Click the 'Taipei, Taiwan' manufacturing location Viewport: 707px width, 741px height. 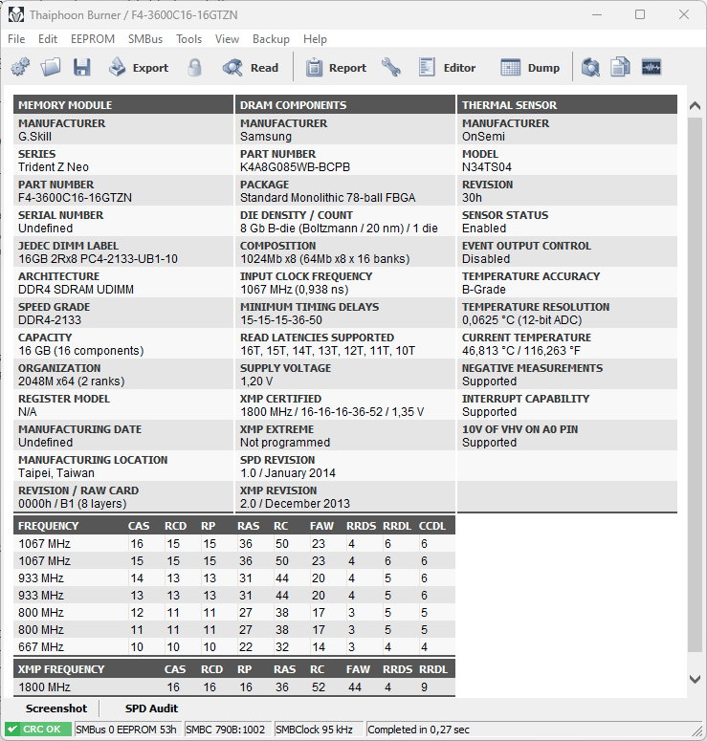pyautogui.click(x=56, y=473)
